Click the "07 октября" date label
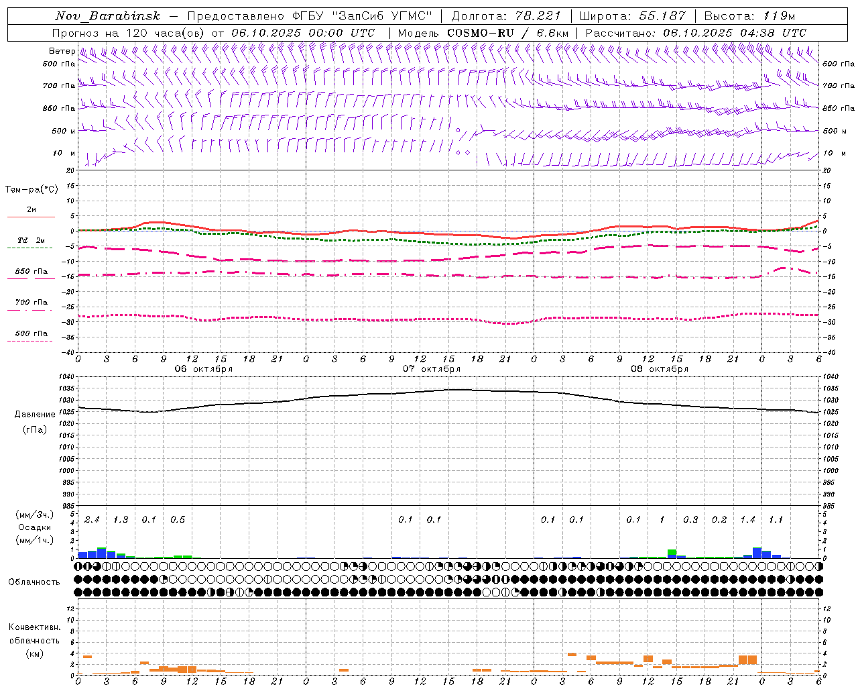 pyautogui.click(x=432, y=369)
